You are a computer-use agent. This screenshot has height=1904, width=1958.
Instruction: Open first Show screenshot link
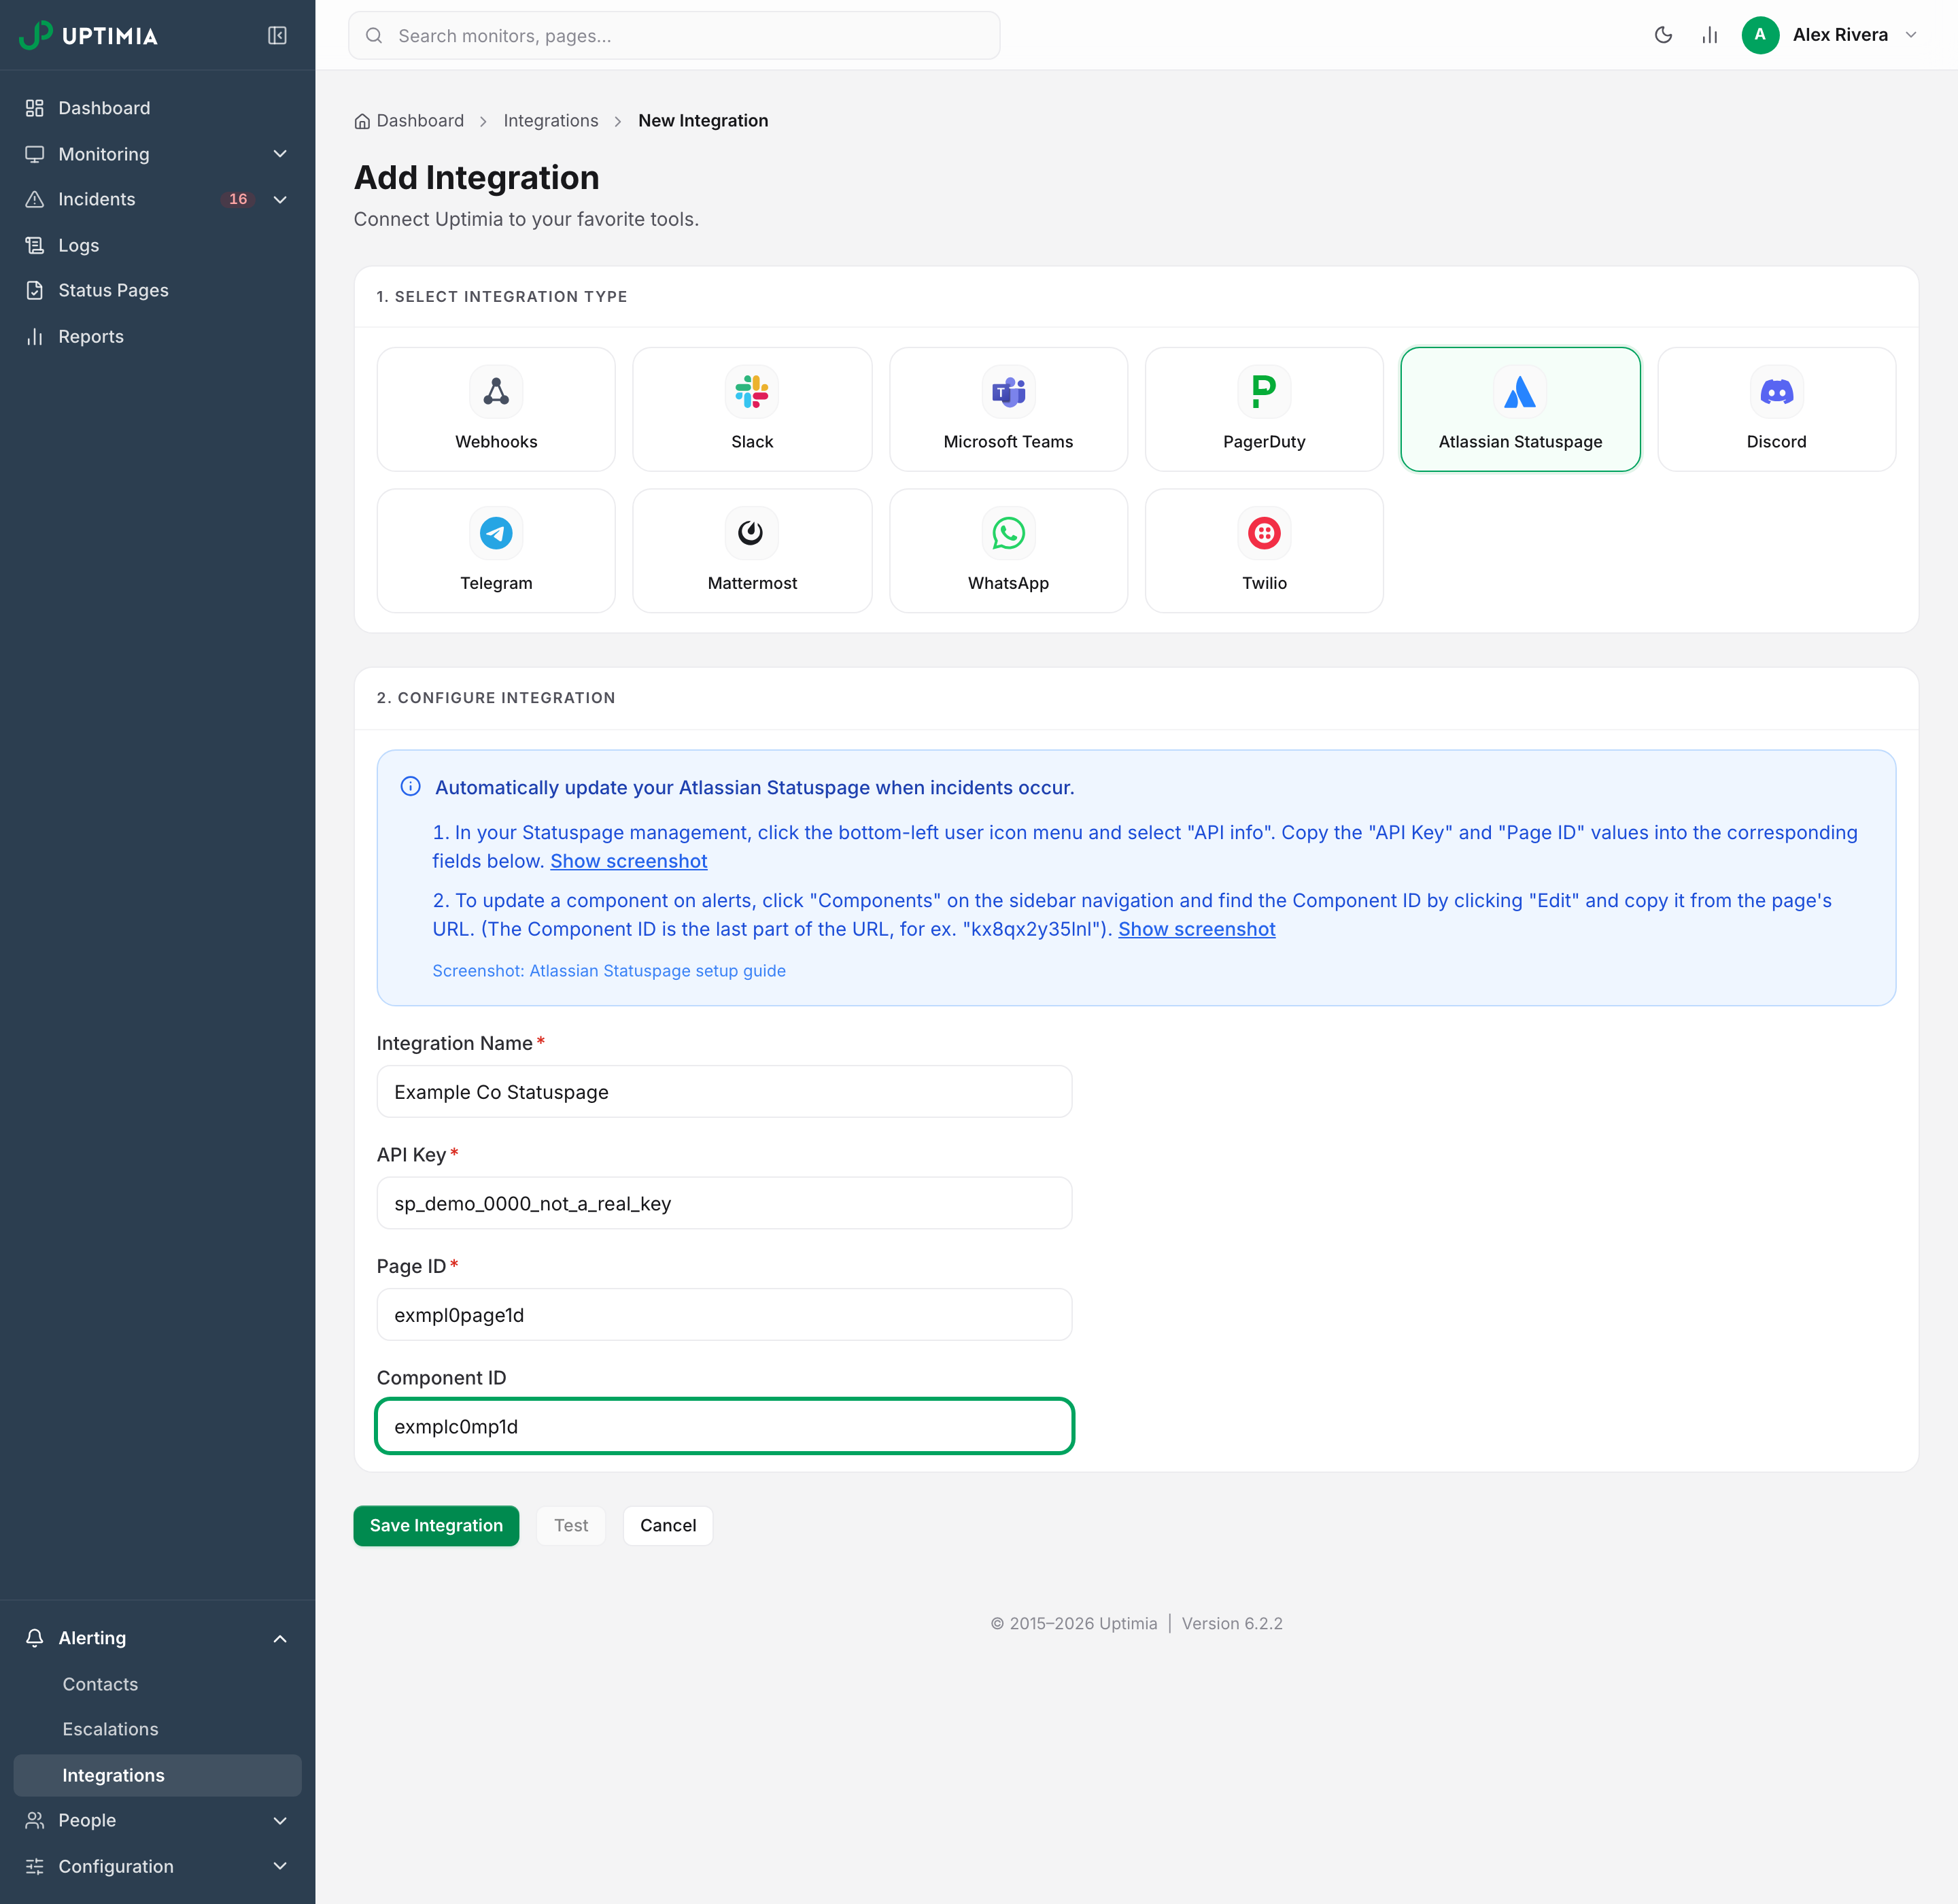pyautogui.click(x=628, y=861)
